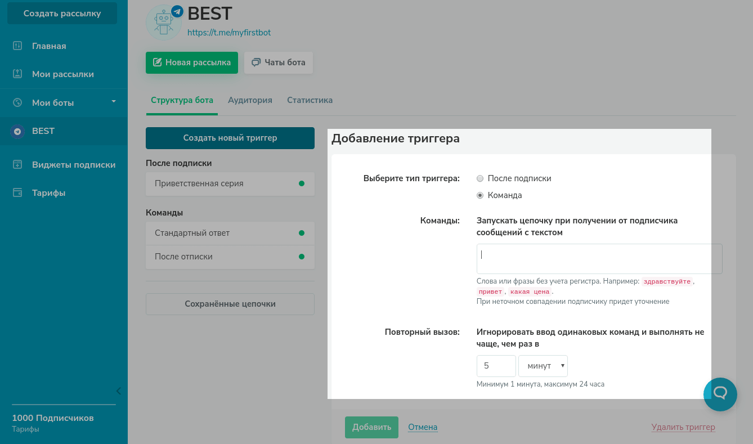753x444 pixels.
Task: Switch to the Аудитория tab
Action: pyautogui.click(x=250, y=100)
